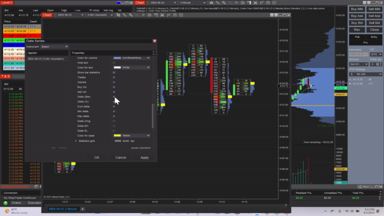Toggle Volume statistics checkbox
The height and width of the screenshot is (216, 384).
(x=114, y=82)
